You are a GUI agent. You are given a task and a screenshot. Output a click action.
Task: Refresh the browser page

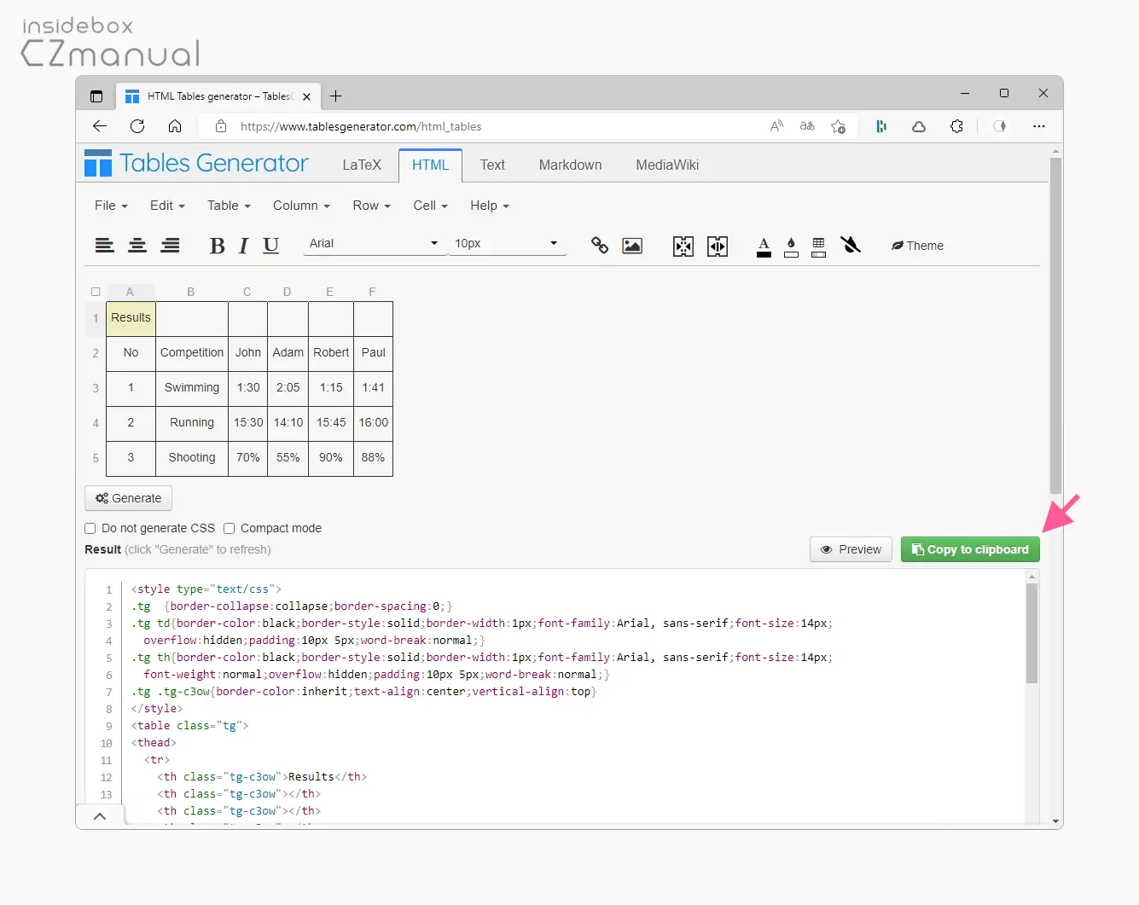tap(137, 126)
